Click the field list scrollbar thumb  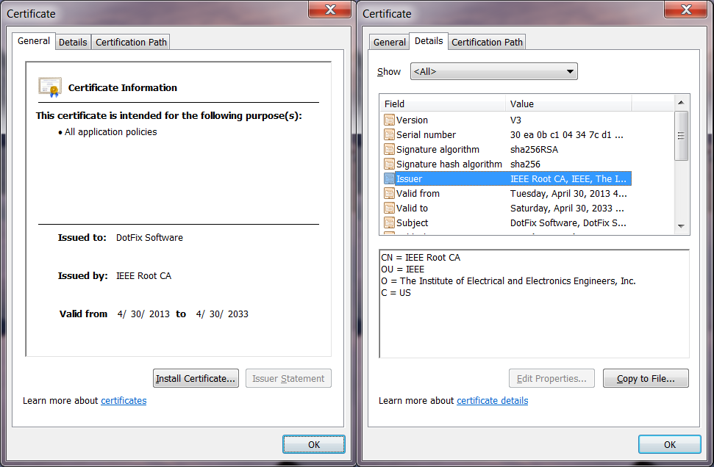[681, 136]
